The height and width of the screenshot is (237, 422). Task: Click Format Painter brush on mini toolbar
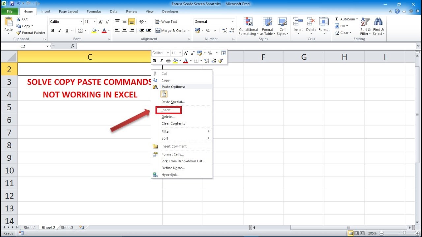pos(221,61)
